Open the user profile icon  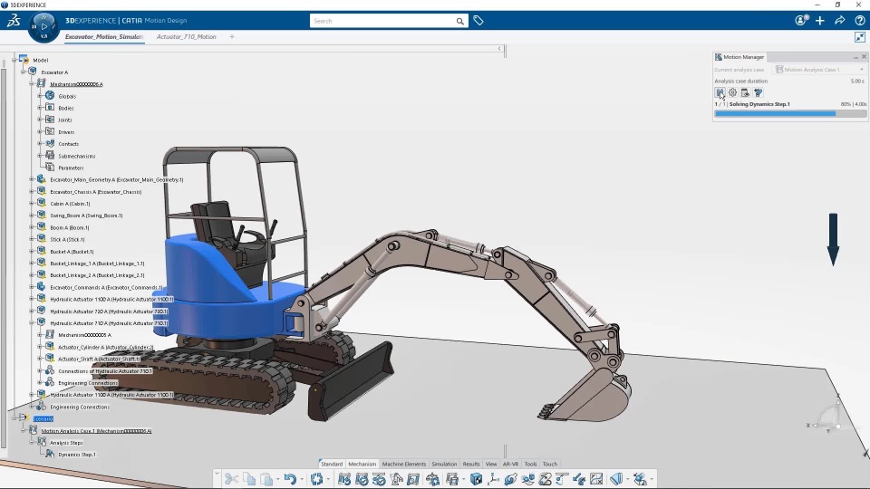coord(800,21)
